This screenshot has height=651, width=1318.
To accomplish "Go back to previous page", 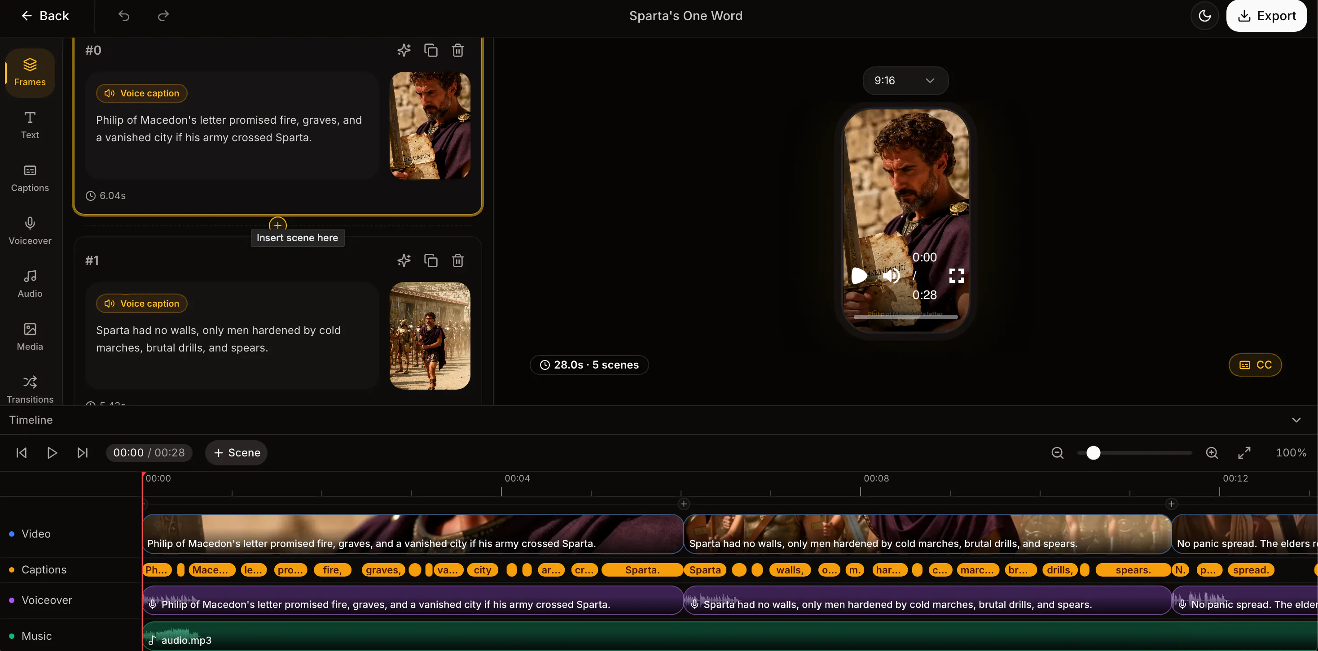I will (x=45, y=16).
